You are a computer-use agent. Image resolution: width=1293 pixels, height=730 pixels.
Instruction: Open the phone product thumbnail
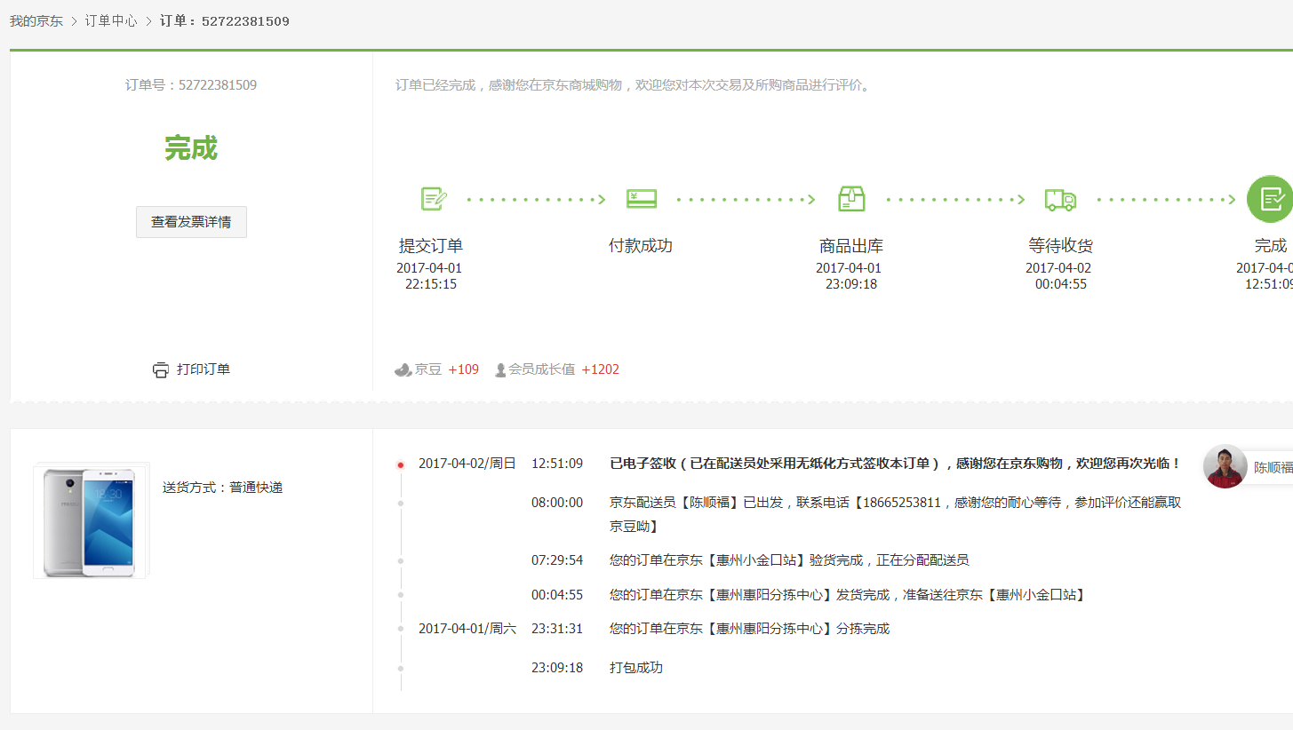tap(91, 520)
